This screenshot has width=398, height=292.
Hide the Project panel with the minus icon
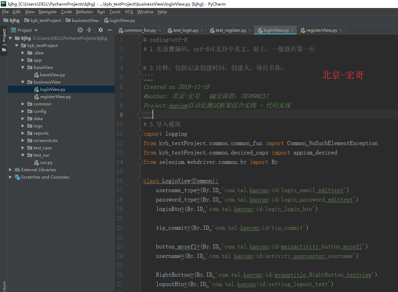click(109, 30)
